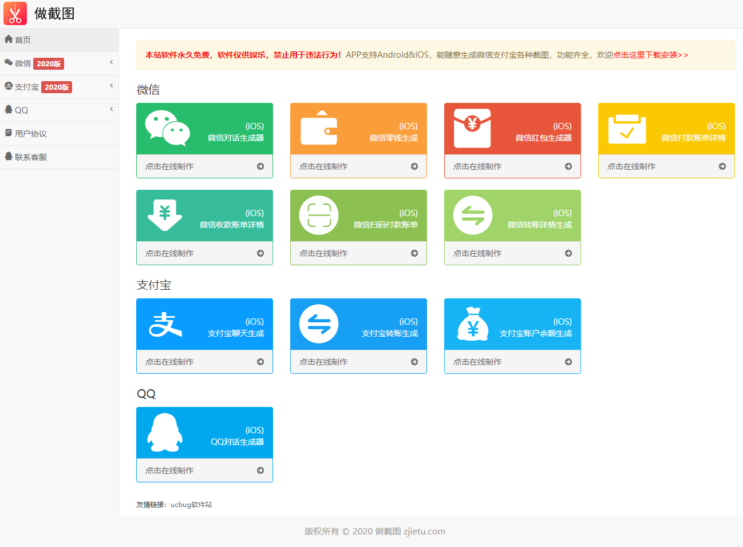
Task: Open 联系客服 in the sidebar
Action: [x=60, y=157]
